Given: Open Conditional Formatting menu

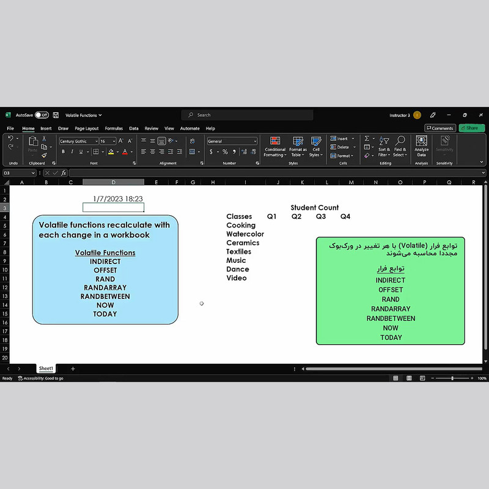Looking at the screenshot, I should pos(274,147).
